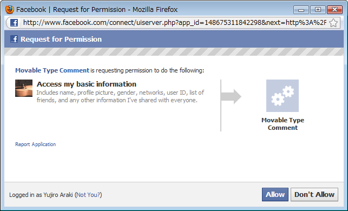
Task: Focus the URL address field
Action: point(174,23)
